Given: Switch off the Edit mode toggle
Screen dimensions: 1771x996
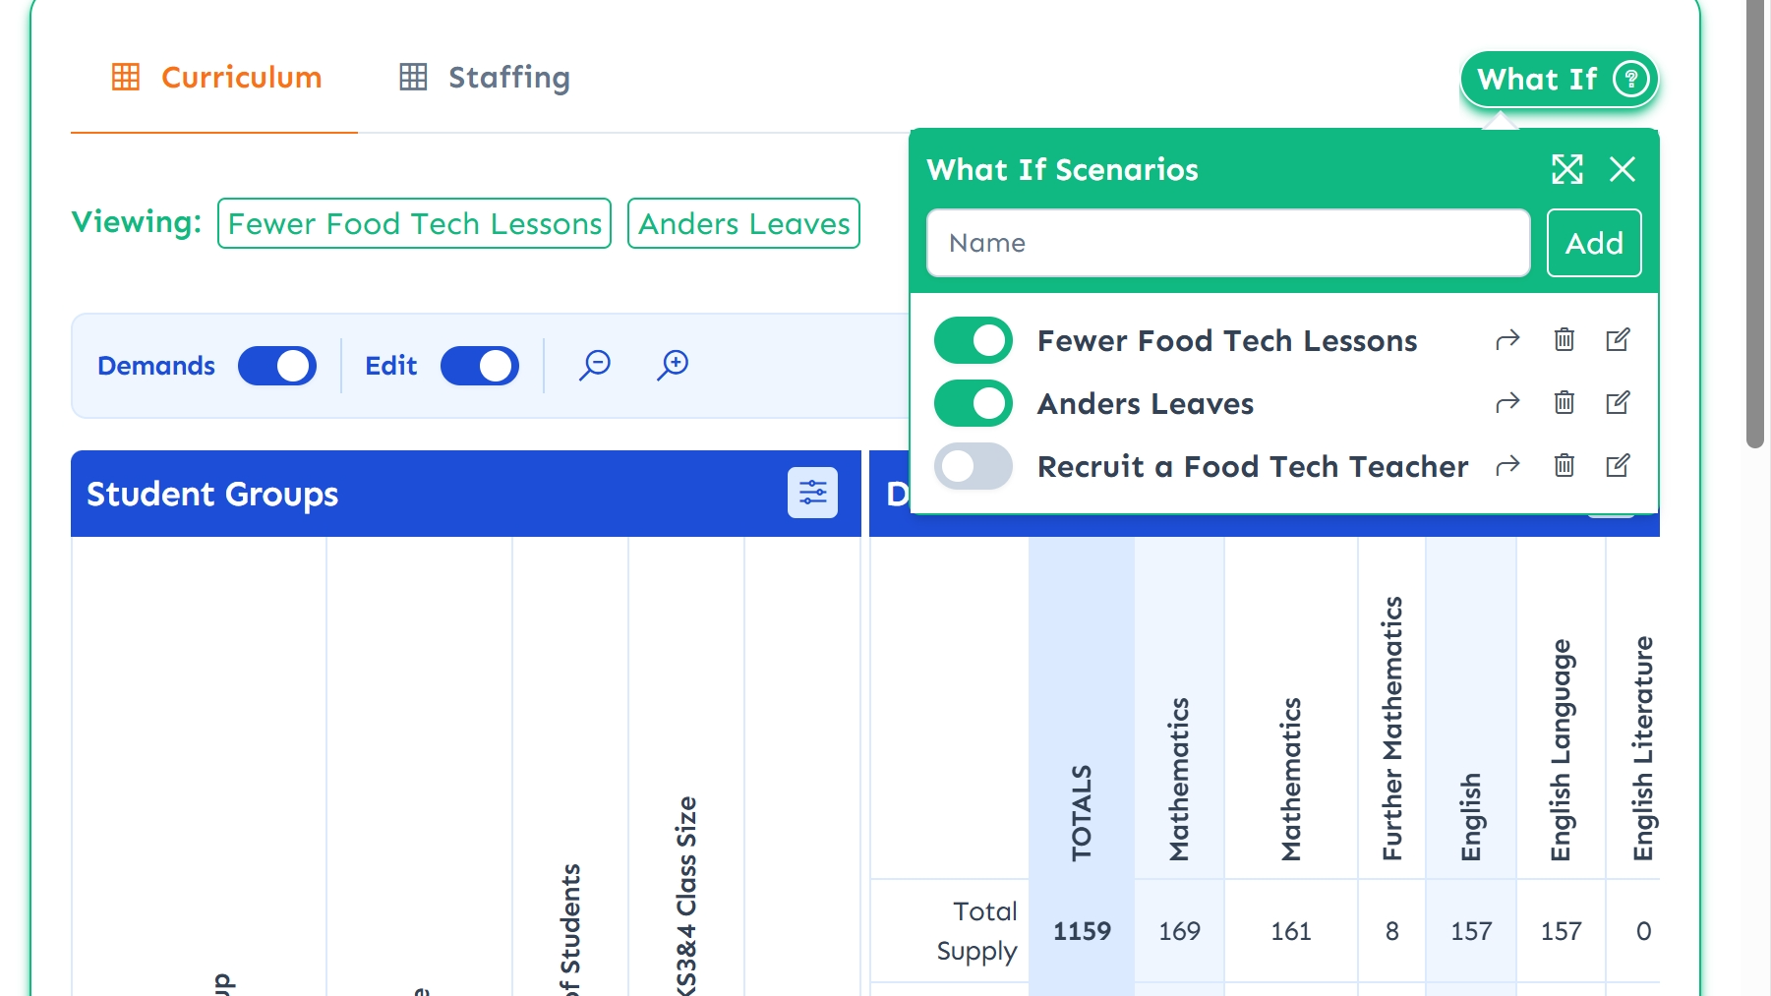Looking at the screenshot, I should pyautogui.click(x=479, y=366).
